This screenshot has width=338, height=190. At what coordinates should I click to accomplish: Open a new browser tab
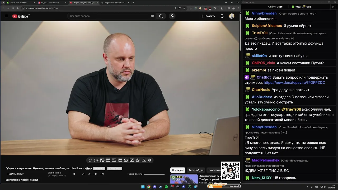pyautogui.click(x=133, y=3)
